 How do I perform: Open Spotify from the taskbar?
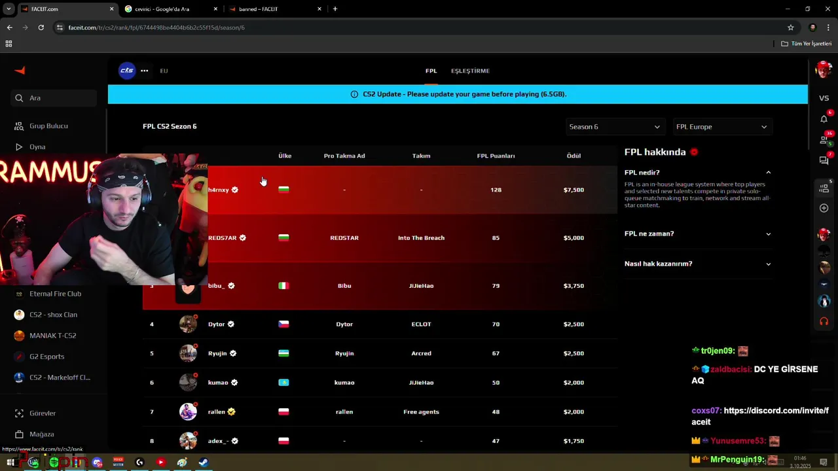click(54, 462)
